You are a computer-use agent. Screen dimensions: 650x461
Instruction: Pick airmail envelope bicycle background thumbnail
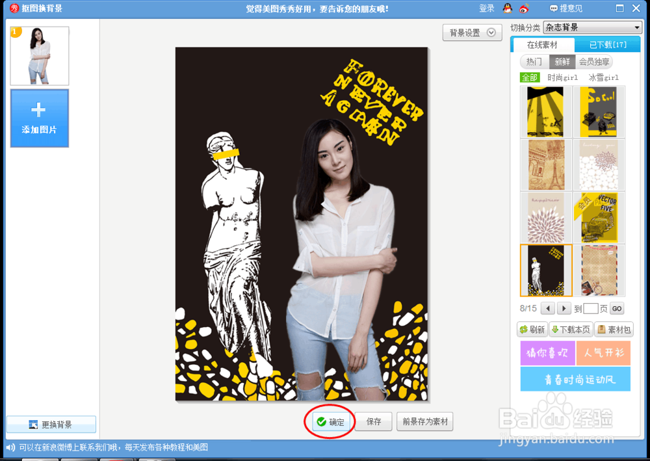pyautogui.click(x=599, y=270)
